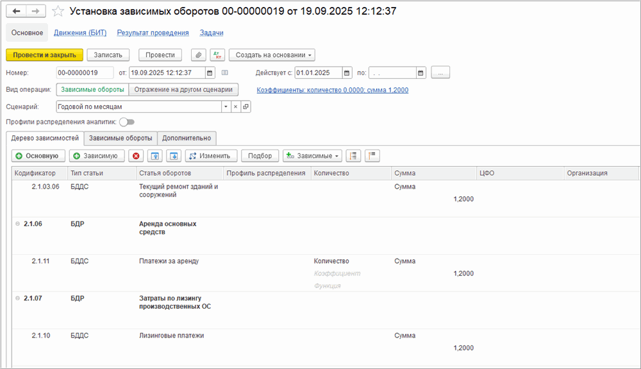
Task: Open the Создать на основании dropdown
Action: coord(272,55)
